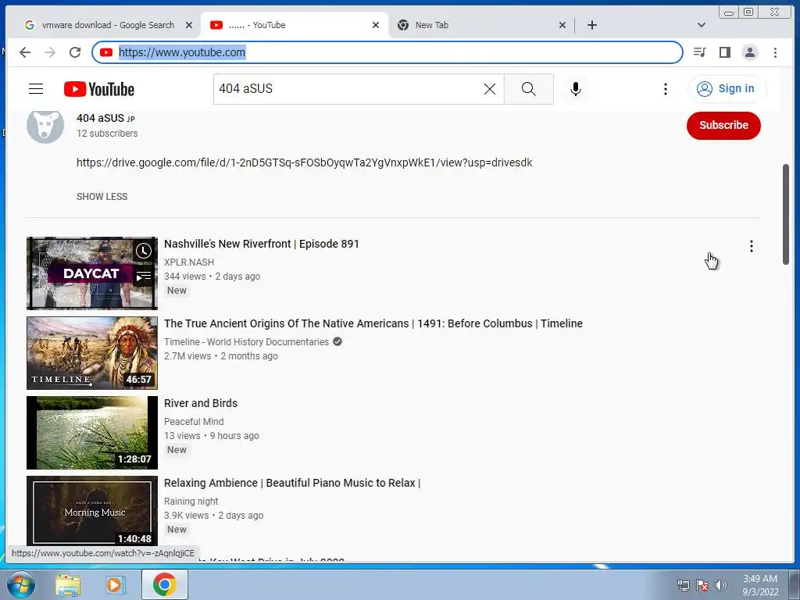Clear the search box with the X icon
This screenshot has height=600, width=800.
point(489,89)
